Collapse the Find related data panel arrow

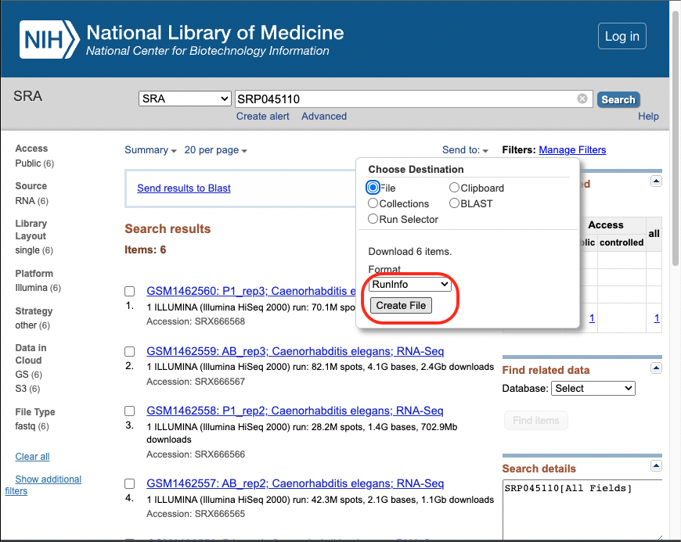[656, 368]
